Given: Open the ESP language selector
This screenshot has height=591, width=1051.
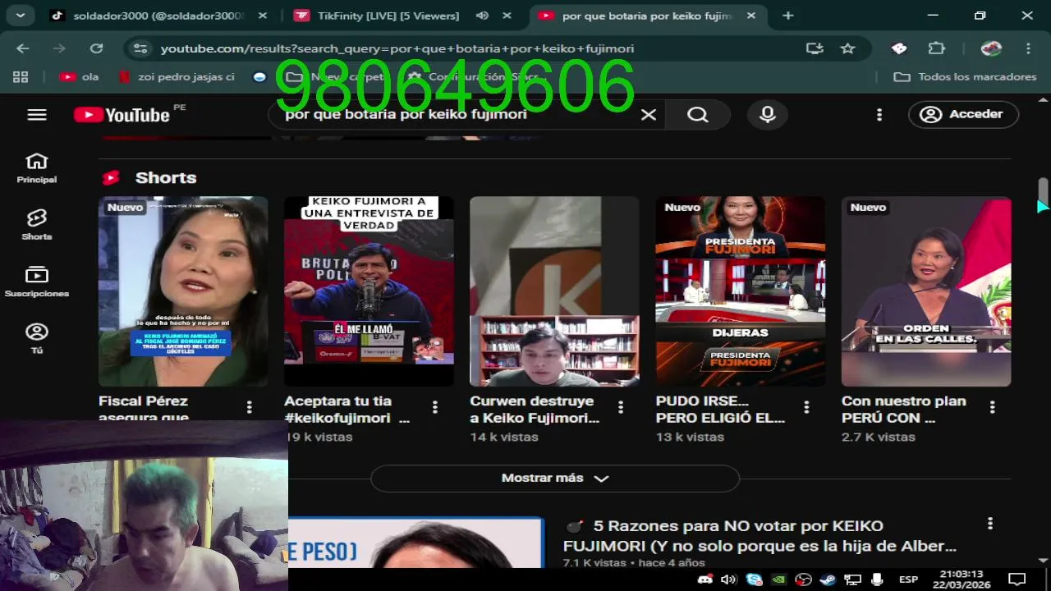Looking at the screenshot, I should 908,580.
